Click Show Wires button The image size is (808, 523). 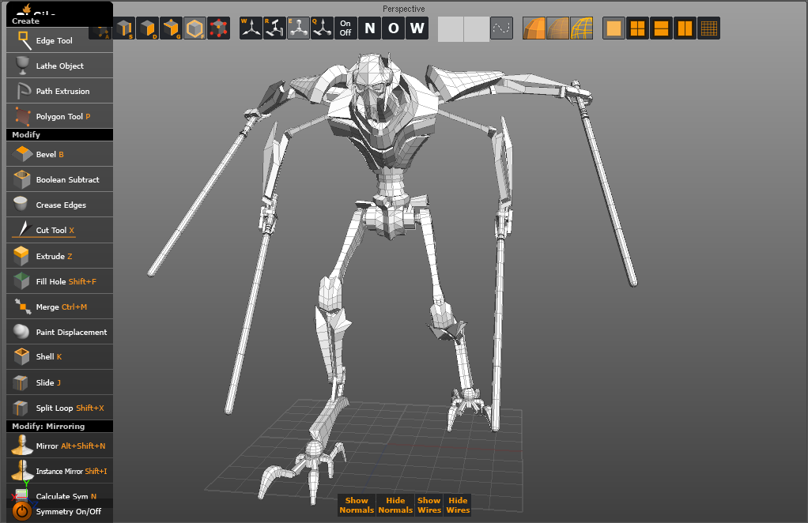(429, 505)
